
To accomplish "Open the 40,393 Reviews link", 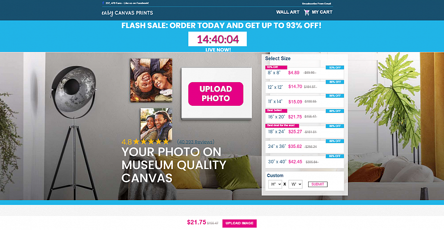I will (x=195, y=142).
